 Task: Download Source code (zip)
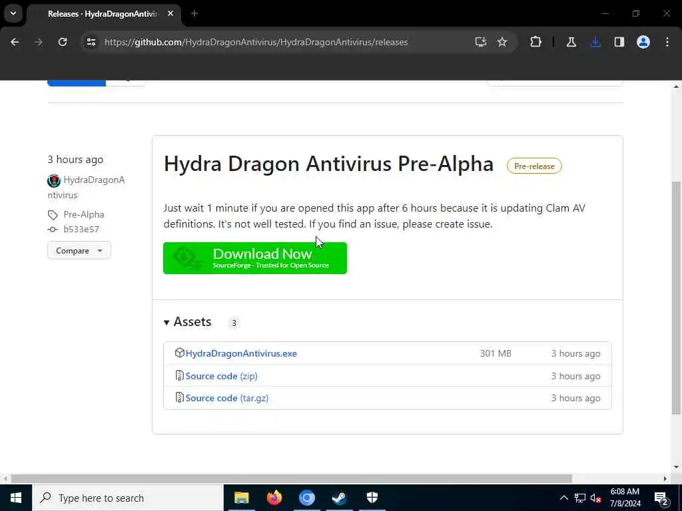221,376
